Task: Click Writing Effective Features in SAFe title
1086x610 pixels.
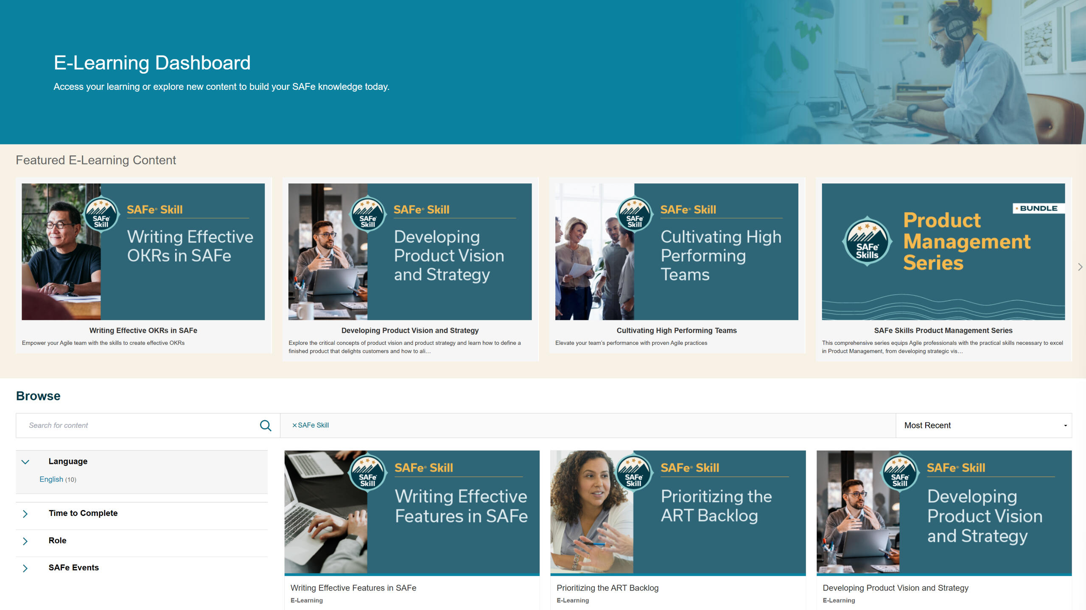Action: pos(353,588)
